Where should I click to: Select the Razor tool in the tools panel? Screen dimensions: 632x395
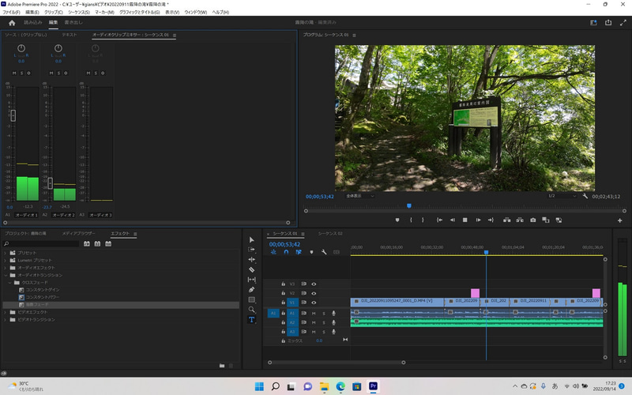(252, 269)
